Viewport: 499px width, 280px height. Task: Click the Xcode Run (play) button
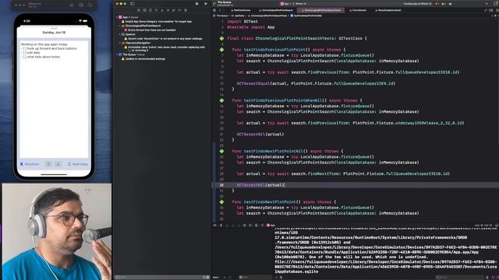[206, 4]
